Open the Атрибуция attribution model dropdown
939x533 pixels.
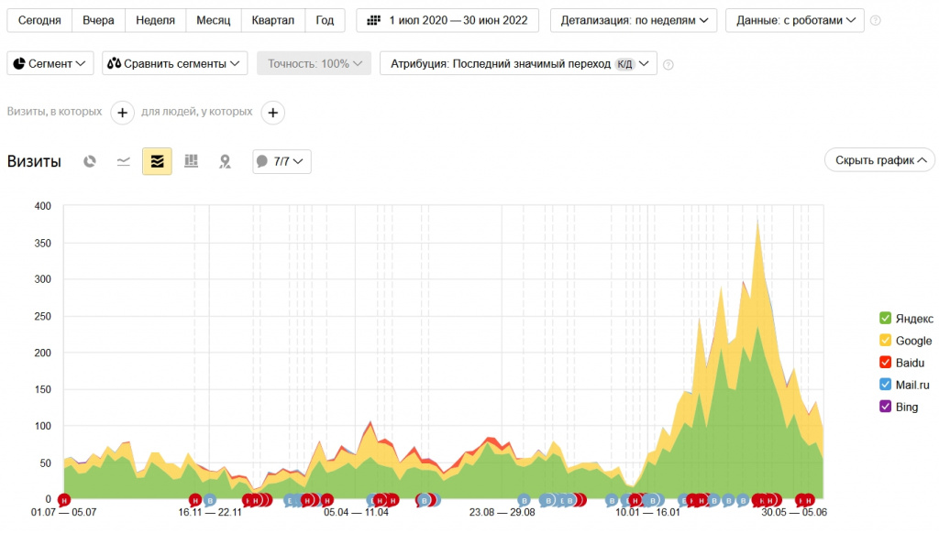tap(519, 63)
